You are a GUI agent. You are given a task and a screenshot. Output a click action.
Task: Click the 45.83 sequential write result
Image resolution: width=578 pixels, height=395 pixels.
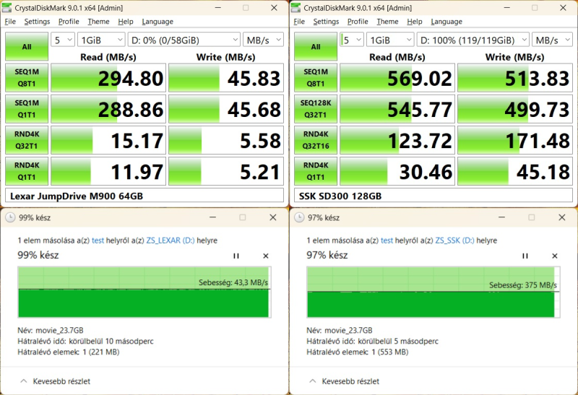click(226, 78)
